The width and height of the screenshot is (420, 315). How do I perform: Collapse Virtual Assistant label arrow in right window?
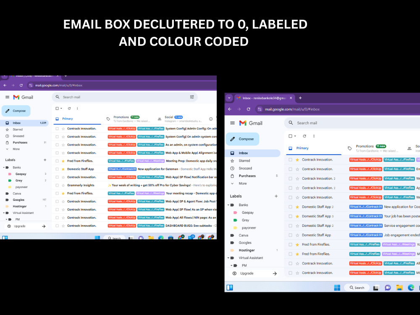(x=228, y=258)
